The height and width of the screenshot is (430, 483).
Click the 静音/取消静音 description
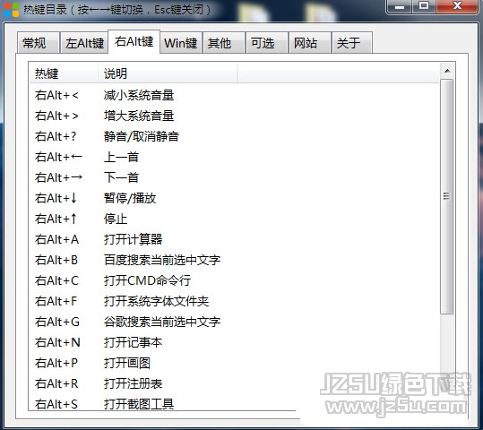pos(142,136)
